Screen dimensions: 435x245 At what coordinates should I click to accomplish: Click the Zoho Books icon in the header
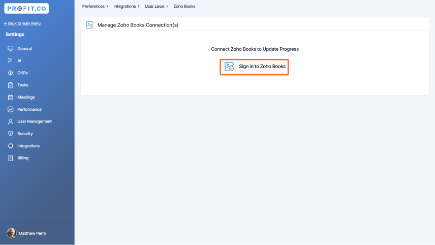pos(90,25)
